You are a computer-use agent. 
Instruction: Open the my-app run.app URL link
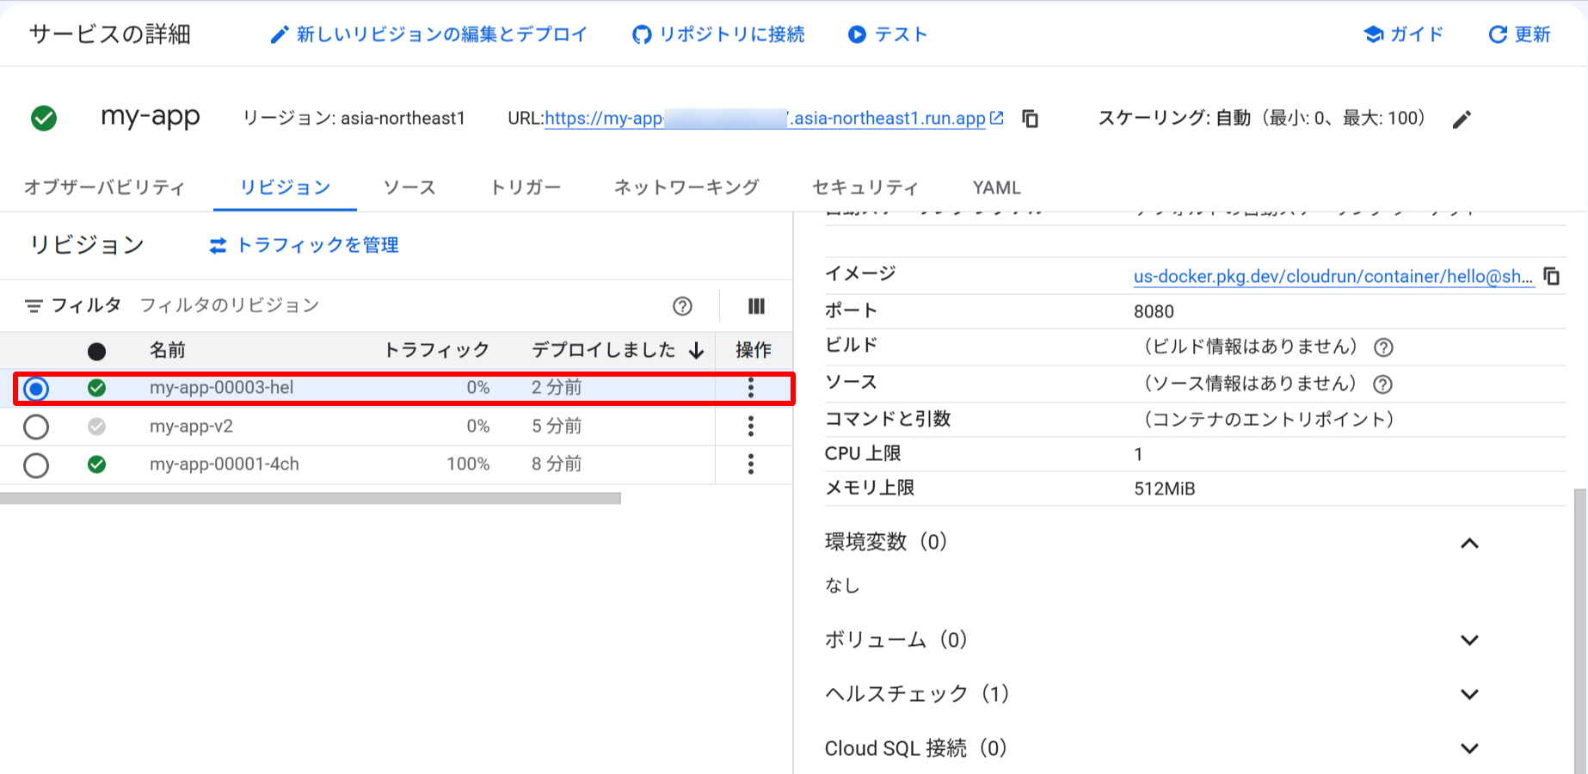point(766,119)
